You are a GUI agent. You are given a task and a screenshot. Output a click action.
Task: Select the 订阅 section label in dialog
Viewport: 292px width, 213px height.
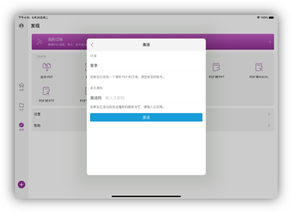click(94, 56)
